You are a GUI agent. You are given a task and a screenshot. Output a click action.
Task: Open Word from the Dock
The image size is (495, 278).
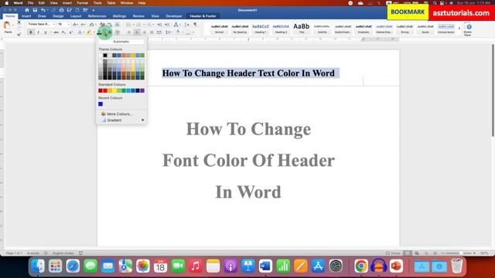265,266
